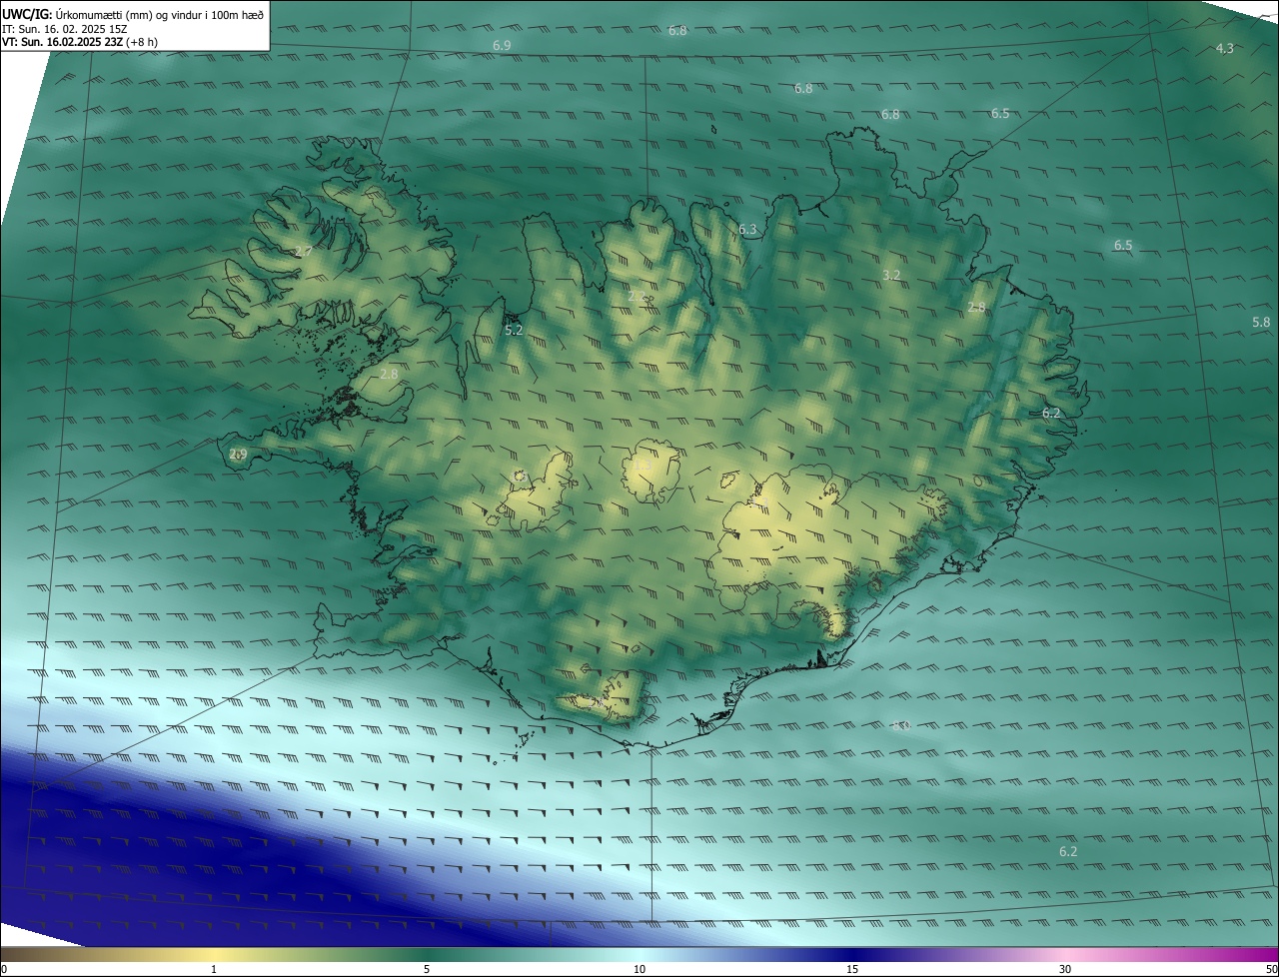Click the 1.3 value on the central glacier
Viewport: 1279px width, 977px height.
coord(642,466)
